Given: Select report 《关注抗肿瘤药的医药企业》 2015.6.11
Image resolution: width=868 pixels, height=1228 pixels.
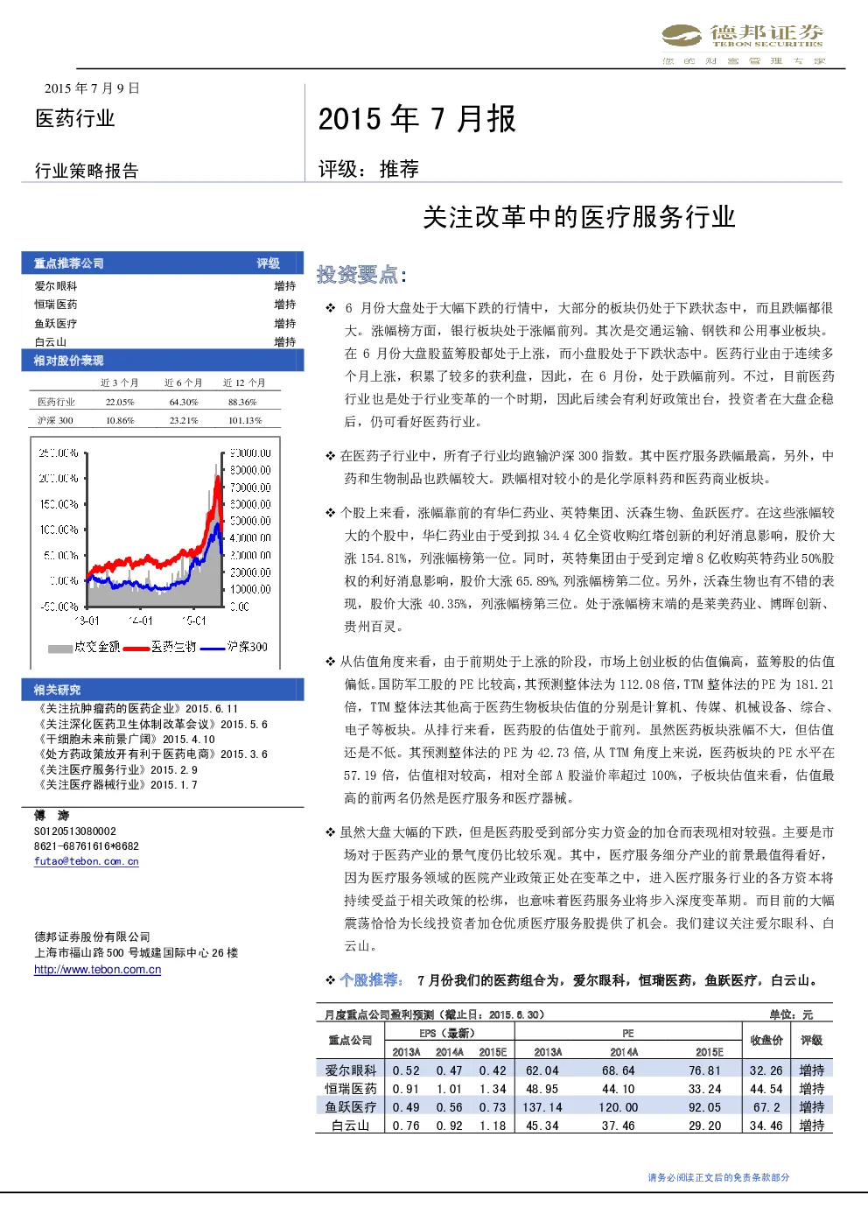Looking at the screenshot, I should 136,709.
